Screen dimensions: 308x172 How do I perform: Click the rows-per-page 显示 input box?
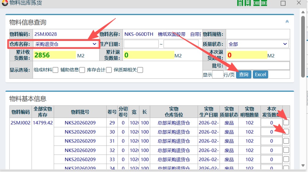click(x=218, y=74)
